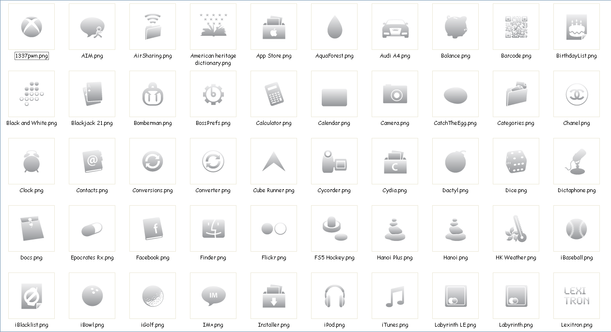Select the 1337pwn.png Xbox-style icon

(x=31, y=27)
